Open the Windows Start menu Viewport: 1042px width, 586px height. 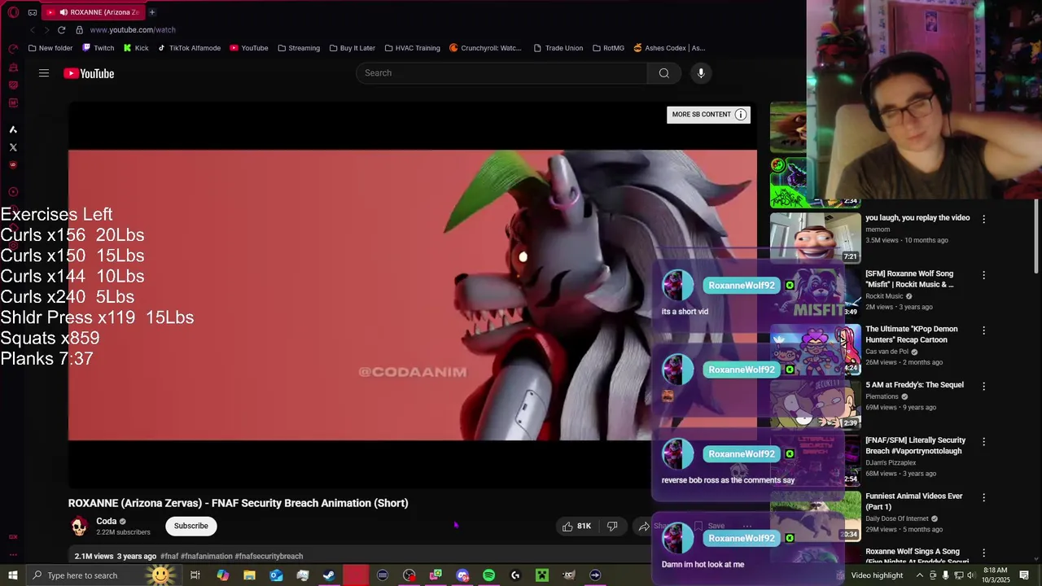pos(13,575)
